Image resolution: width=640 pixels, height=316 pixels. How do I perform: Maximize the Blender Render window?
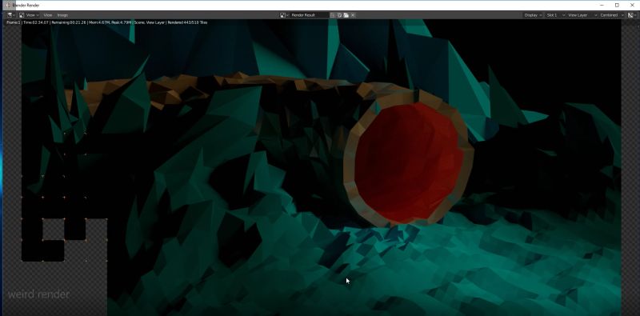617,6
